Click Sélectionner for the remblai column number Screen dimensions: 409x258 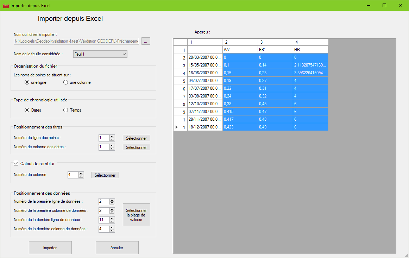tap(105, 175)
